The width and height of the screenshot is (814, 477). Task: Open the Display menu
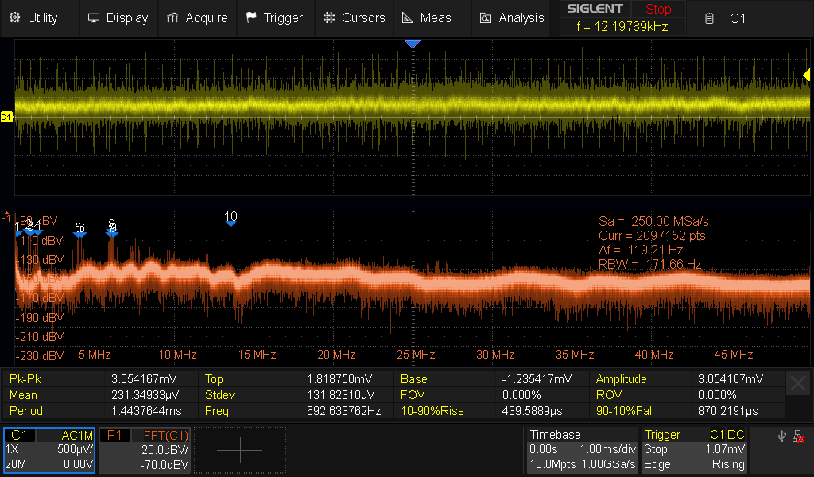(x=118, y=17)
